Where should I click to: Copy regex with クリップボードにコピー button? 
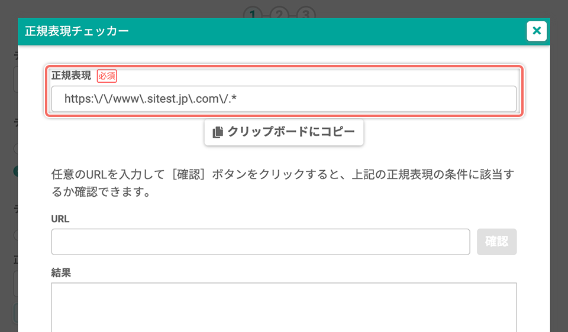click(283, 132)
